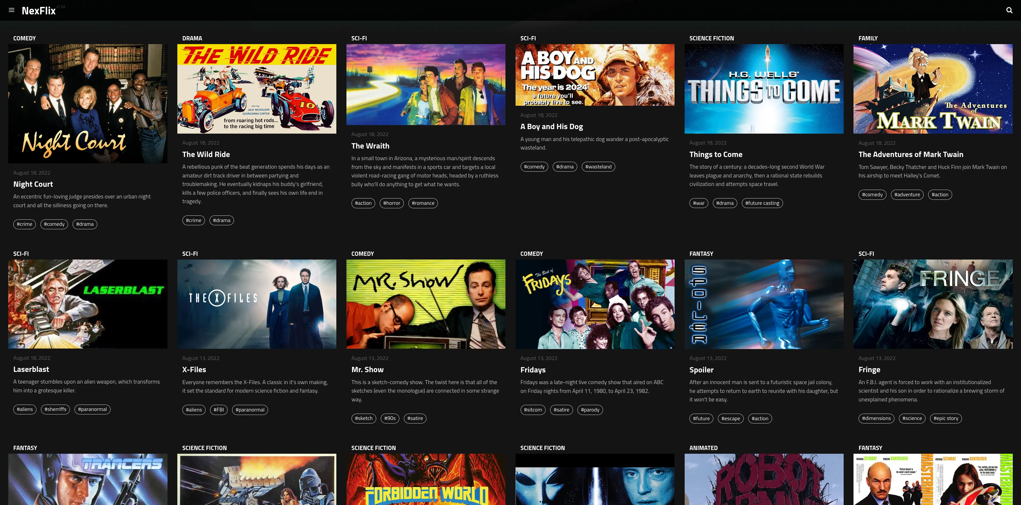1021x505 pixels.
Task: Open the Mark Twain poster image
Action: click(x=933, y=89)
